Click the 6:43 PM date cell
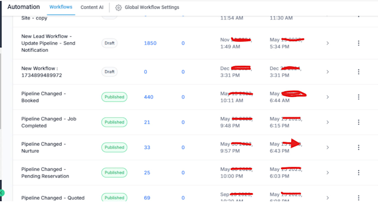The width and height of the screenshot is (378, 217). click(x=286, y=147)
